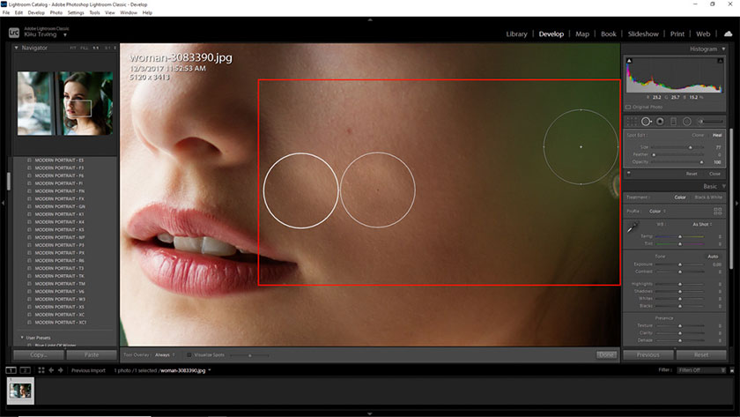The width and height of the screenshot is (740, 417).
Task: Click Close in Spot Edit panel
Action: click(714, 174)
